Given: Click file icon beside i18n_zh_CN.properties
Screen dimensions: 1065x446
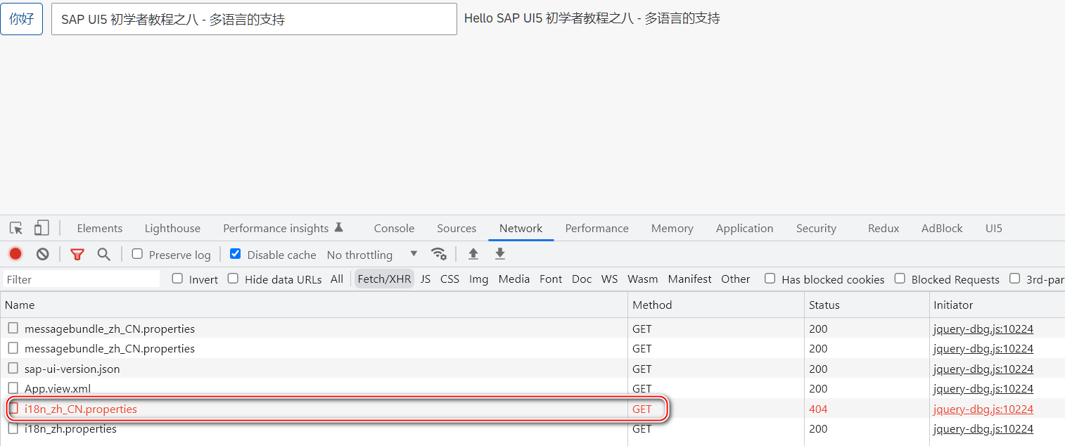Looking at the screenshot, I should (x=13, y=408).
